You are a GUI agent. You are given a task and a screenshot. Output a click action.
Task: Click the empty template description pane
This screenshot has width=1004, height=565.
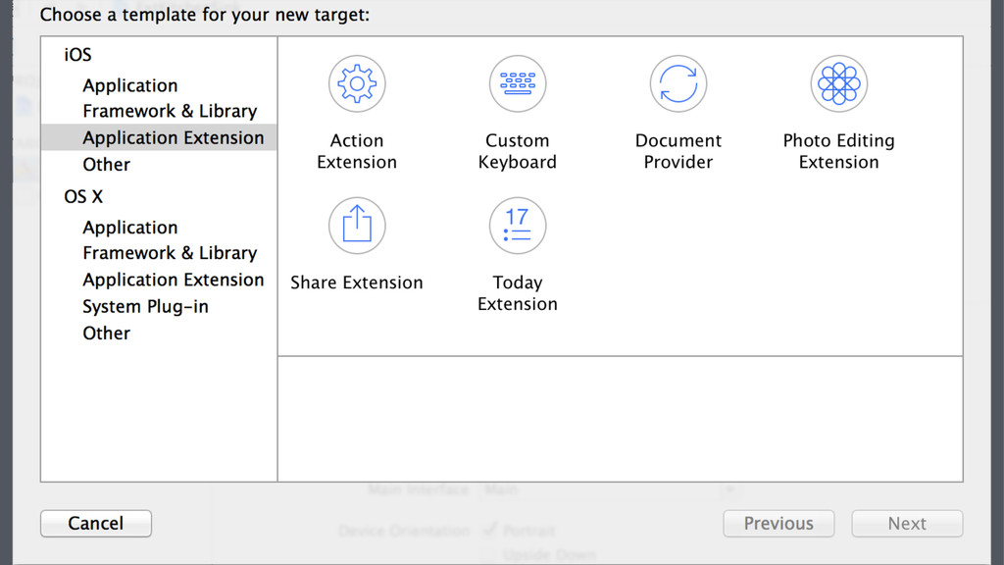[620, 419]
